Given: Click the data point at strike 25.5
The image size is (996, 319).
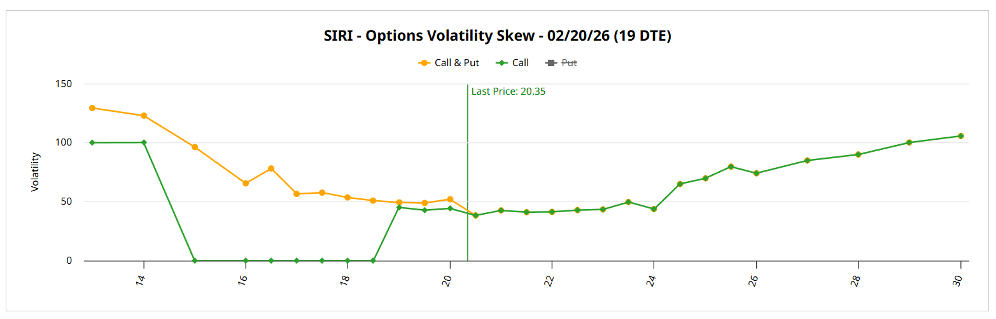Looking at the screenshot, I should click(731, 166).
